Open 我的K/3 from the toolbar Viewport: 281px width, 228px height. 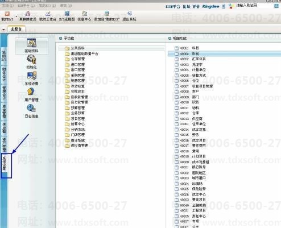click(7, 16)
